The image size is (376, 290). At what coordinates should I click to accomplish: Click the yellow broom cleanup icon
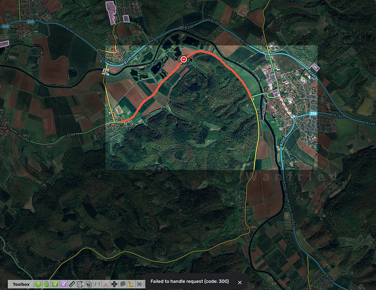(x=131, y=284)
